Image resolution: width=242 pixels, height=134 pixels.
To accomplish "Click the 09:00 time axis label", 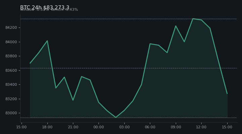I will pyautogui.click(x=176, y=127).
